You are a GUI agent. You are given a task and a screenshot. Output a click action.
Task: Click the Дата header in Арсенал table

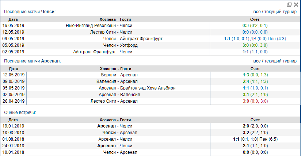tap(13, 68)
